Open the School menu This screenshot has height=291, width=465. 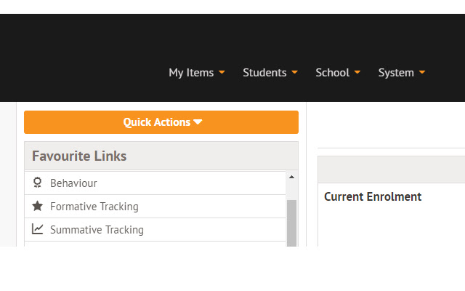(338, 73)
